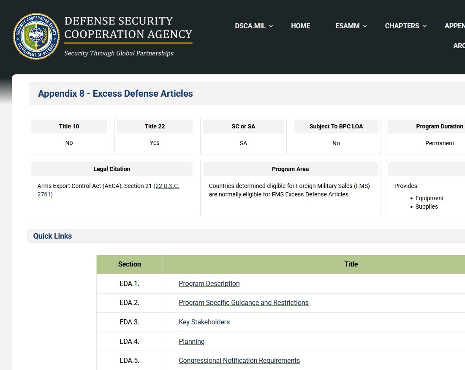Screen dimensions: 465x370
Task: Go to the HOME page
Action: click(x=300, y=26)
